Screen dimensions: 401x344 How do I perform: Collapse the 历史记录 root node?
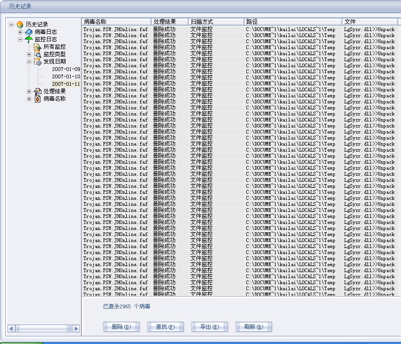pos(11,25)
